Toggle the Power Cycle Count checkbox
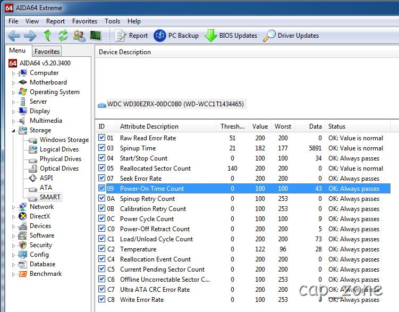The image size is (399, 312). point(101,218)
